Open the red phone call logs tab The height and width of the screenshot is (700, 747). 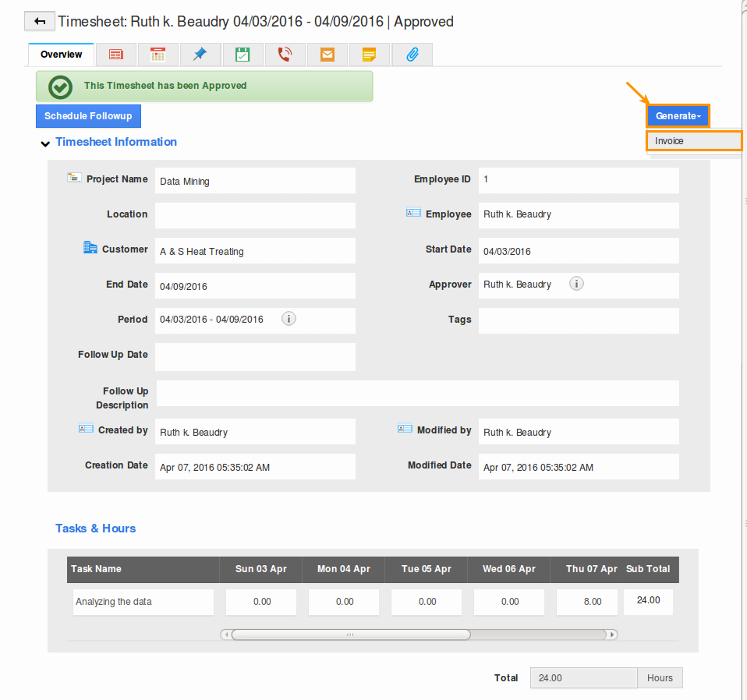tap(285, 55)
